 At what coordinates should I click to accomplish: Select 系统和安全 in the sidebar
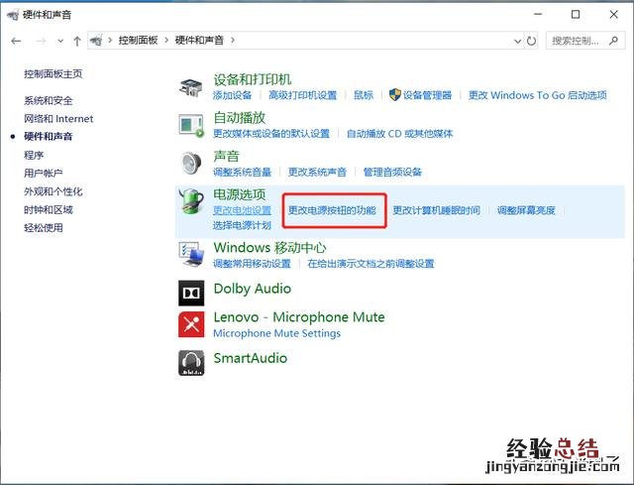[49, 100]
